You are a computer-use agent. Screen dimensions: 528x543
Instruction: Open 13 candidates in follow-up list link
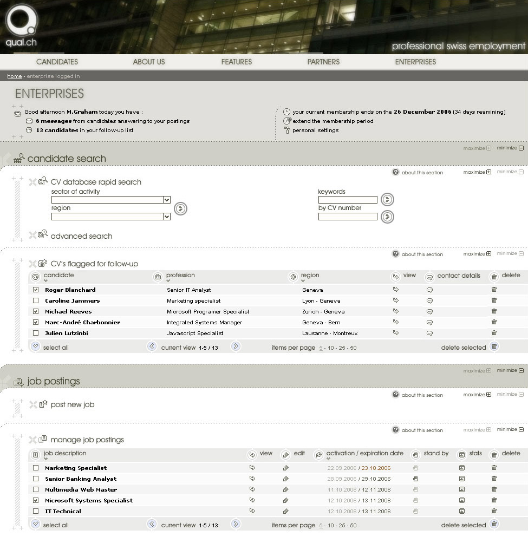point(84,130)
